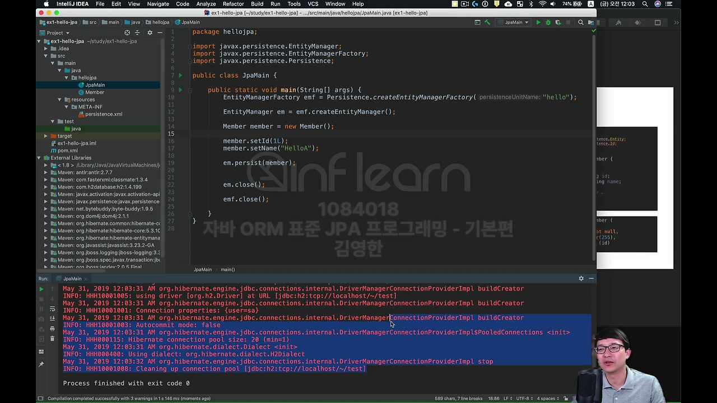The width and height of the screenshot is (717, 403).
Task: Open Project Structure icon in toolbar
Action: pyautogui.click(x=592, y=22)
